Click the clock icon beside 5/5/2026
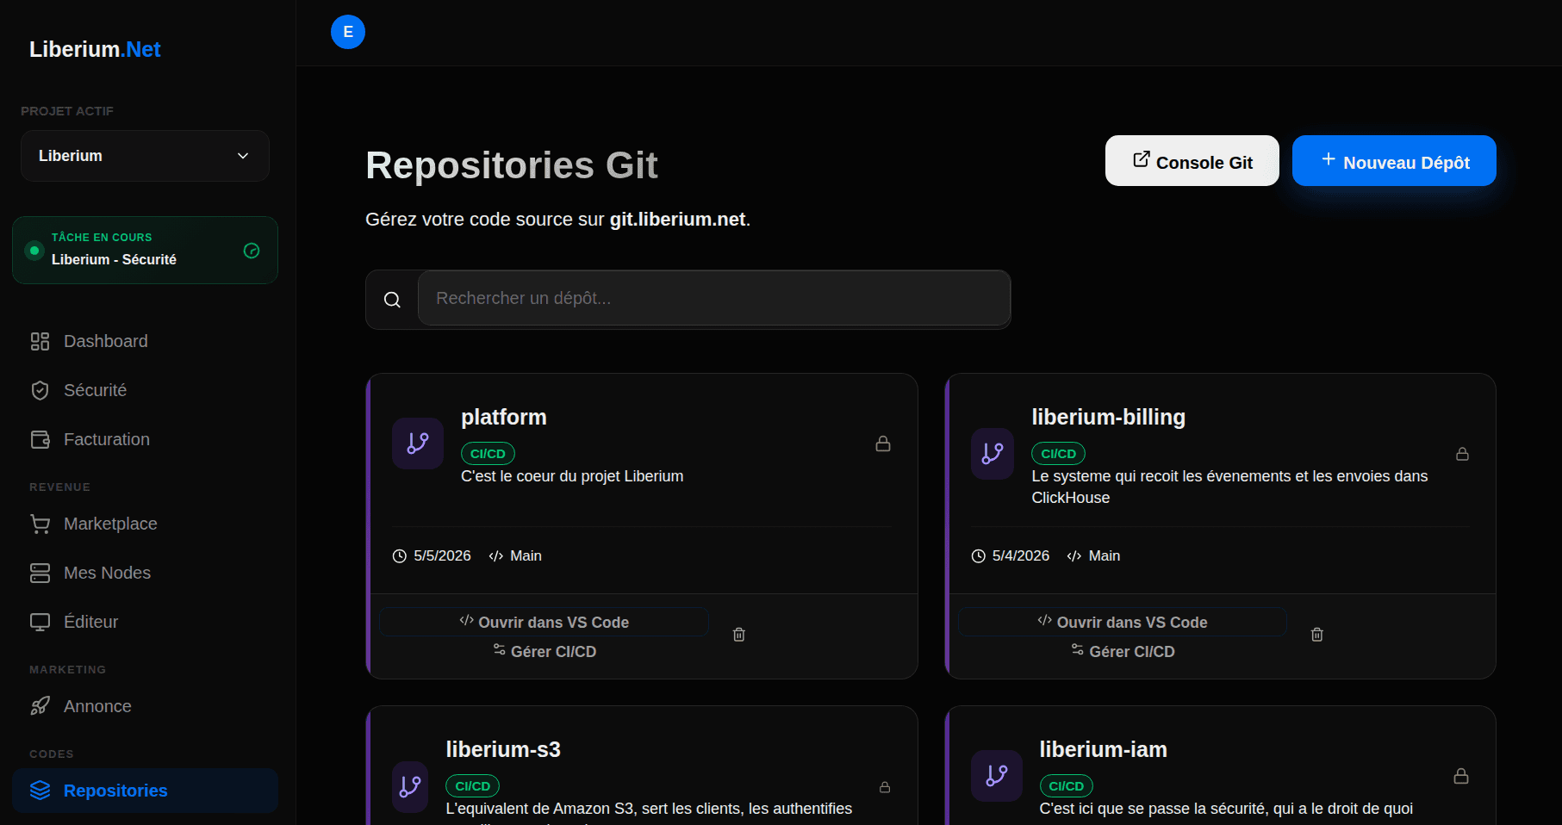This screenshot has width=1562, height=825. pos(400,556)
